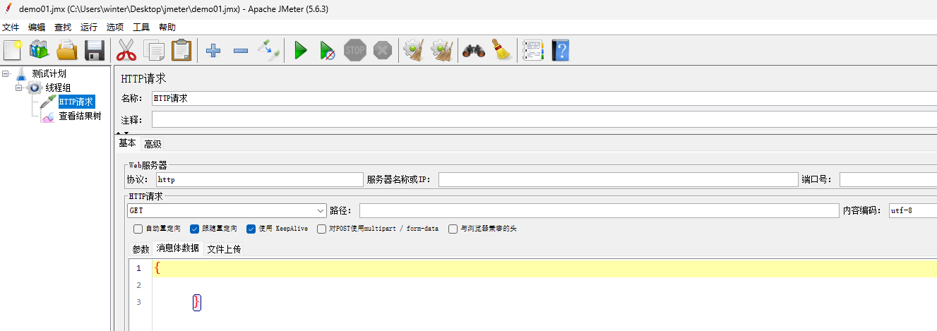Click line number 2 in editor gutter
This screenshot has width=937, height=331.
[x=139, y=285]
